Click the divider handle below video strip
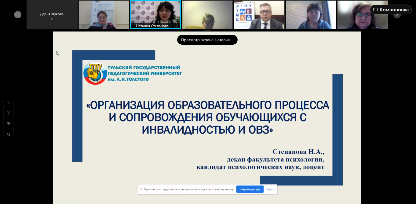Viewport: 416px width, 204px height. coord(208,30)
